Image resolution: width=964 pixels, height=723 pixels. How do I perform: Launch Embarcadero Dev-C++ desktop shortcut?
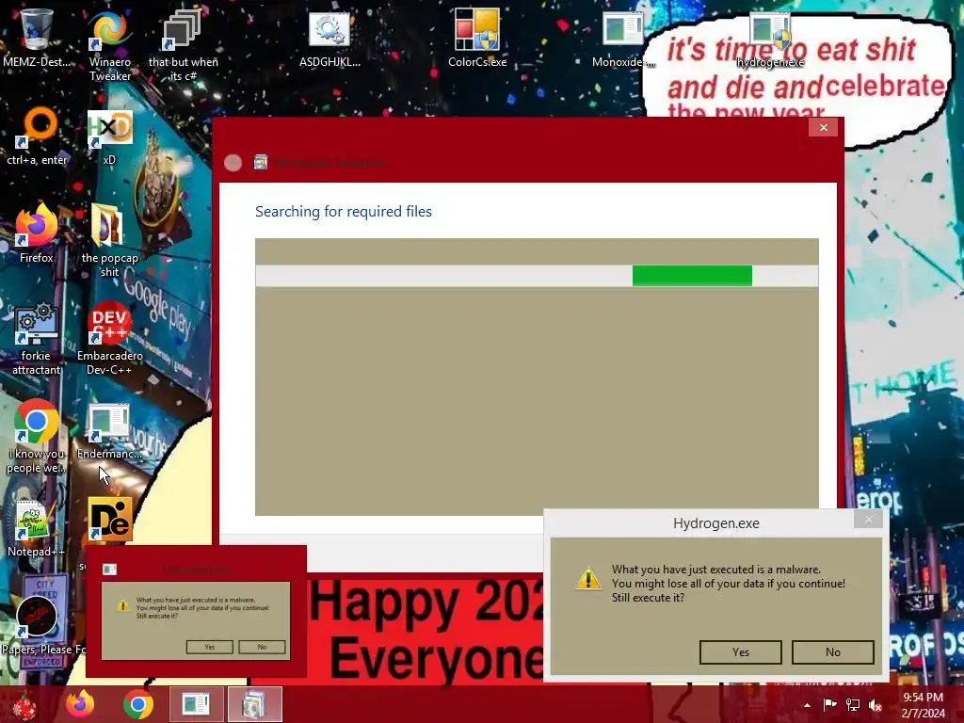pyautogui.click(x=109, y=339)
